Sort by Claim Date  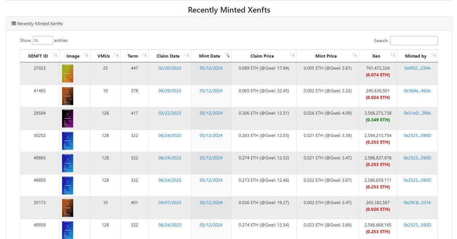tap(187, 56)
